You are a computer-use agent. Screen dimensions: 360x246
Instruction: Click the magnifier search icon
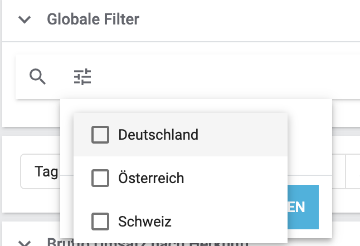tap(37, 76)
